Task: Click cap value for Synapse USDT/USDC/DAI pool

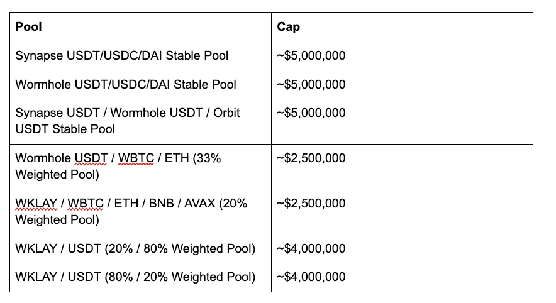Action: [x=311, y=56]
